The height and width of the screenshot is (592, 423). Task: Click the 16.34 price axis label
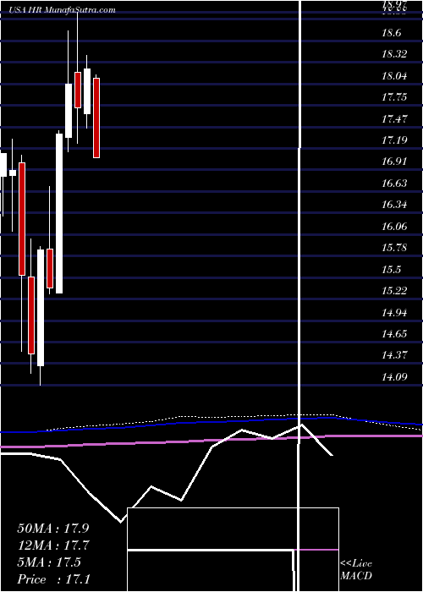pos(394,205)
